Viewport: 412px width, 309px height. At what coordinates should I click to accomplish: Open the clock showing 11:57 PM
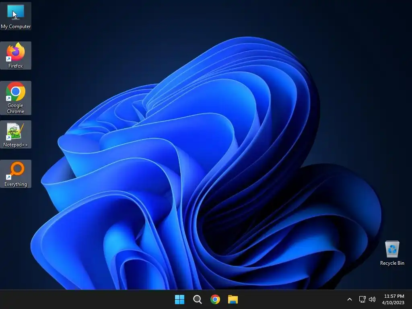coord(393,299)
